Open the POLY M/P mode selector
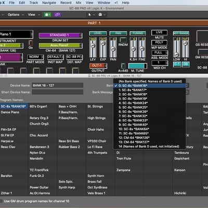This screenshot has width=208, height=208. [x=159, y=43]
